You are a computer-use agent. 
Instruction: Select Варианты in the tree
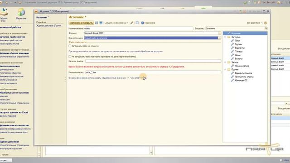click(240, 48)
